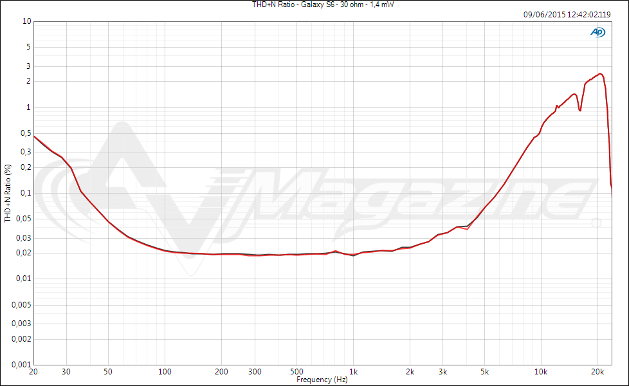The width and height of the screenshot is (629, 386).
Task: Click the '1k' frequency tick label
Action: click(x=354, y=372)
